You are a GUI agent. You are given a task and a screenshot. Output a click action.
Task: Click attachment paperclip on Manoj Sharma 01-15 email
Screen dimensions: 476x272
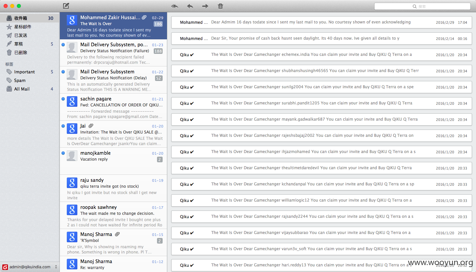click(x=117, y=234)
